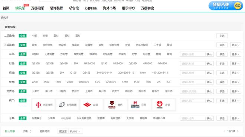Viewport: 245px width, 137px height.
Task: Open the 海外市场 navigation tab
Action: click(110, 8)
